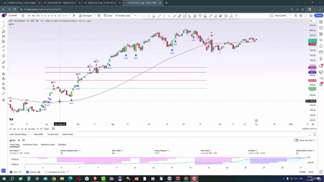Image resolution: width=324 pixels, height=182 pixels.
Task: Open the quick search icon in top right
Action: pyautogui.click(x=296, y=16)
